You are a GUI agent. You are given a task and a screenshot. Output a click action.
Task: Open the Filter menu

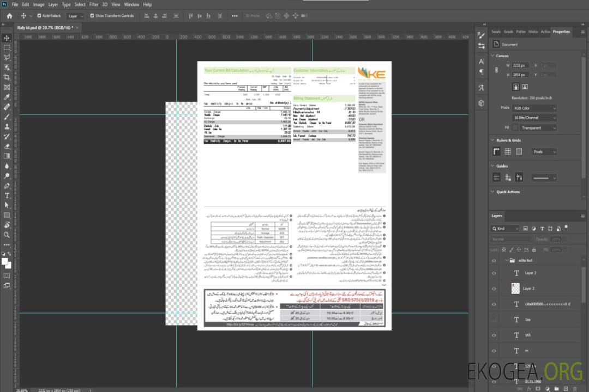pyautogui.click(x=94, y=4)
